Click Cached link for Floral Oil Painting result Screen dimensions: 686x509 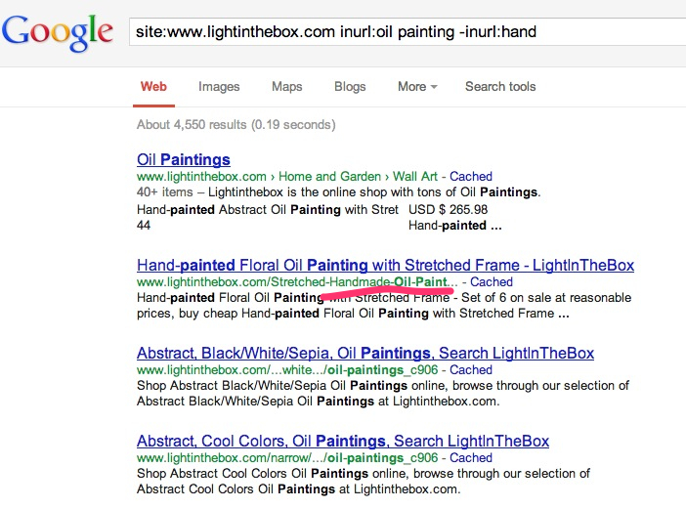coord(492,282)
